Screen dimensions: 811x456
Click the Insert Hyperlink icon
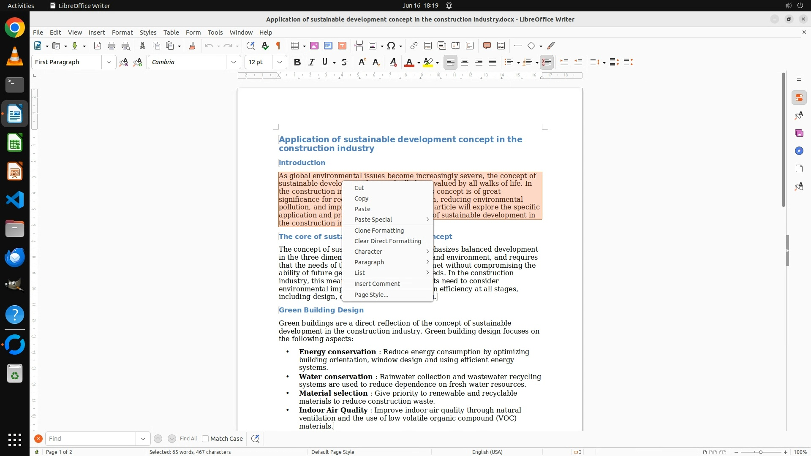pyautogui.click(x=414, y=46)
